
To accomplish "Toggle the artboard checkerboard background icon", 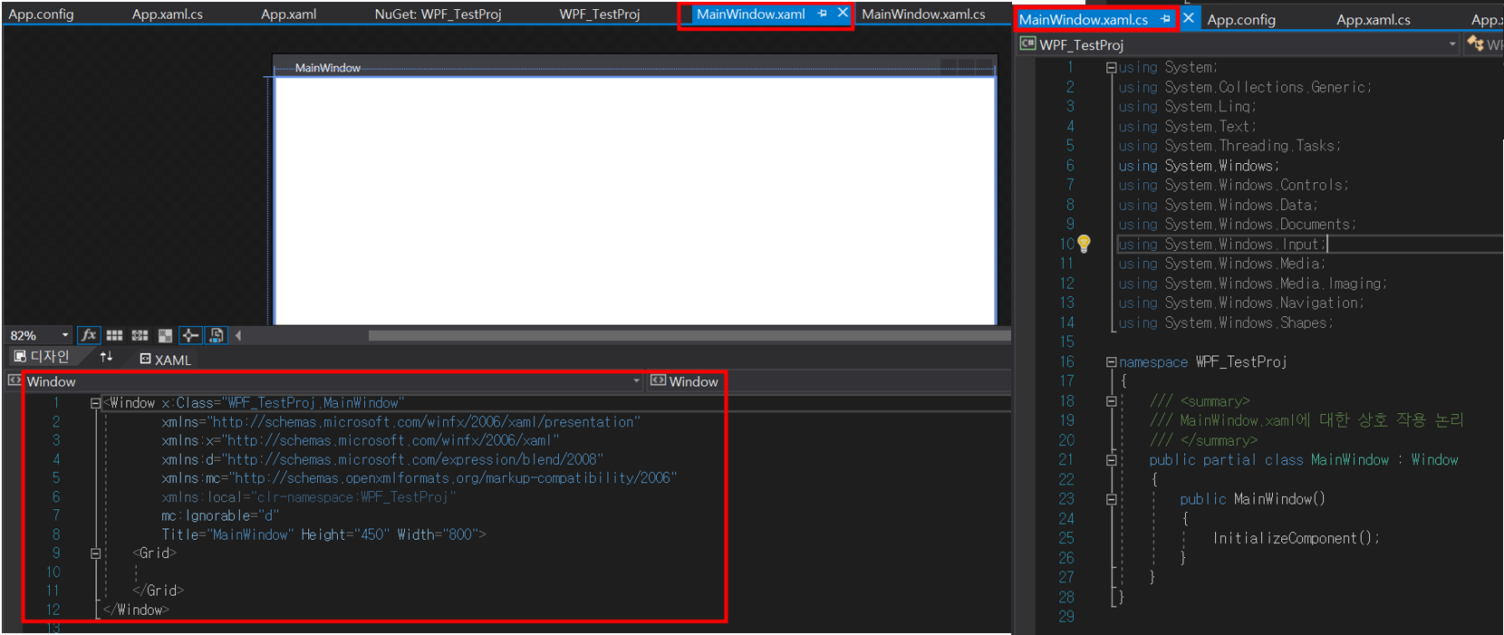I will point(165,335).
